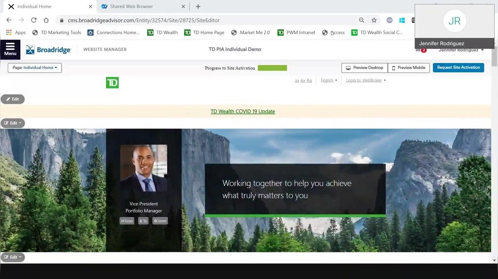Click the 'Vice President' title text

coord(144,204)
